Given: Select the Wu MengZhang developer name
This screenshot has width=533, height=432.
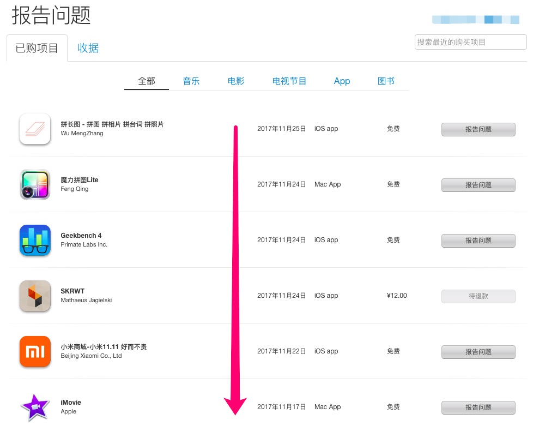Looking at the screenshot, I should click(x=80, y=133).
